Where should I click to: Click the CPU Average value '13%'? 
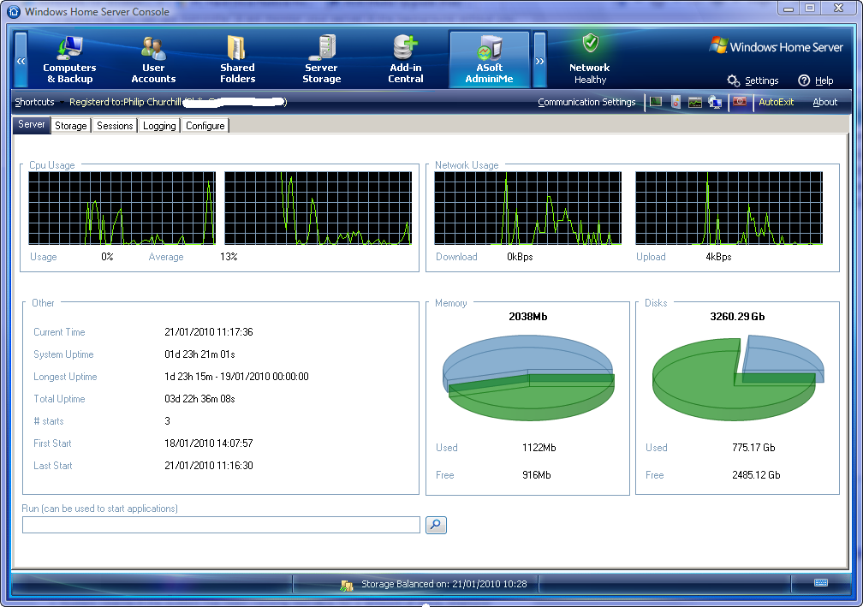point(229,257)
